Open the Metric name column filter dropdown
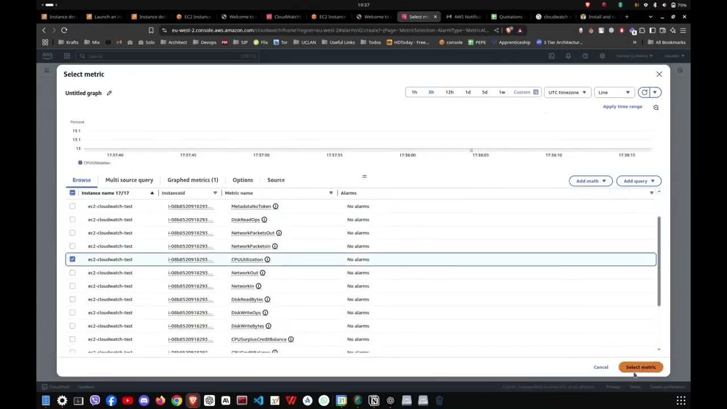727x409 pixels. tap(331, 193)
